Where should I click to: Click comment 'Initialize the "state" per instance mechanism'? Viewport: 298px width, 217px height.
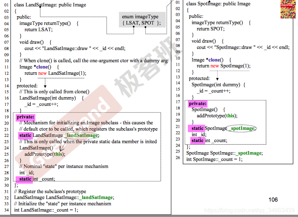point(63,204)
